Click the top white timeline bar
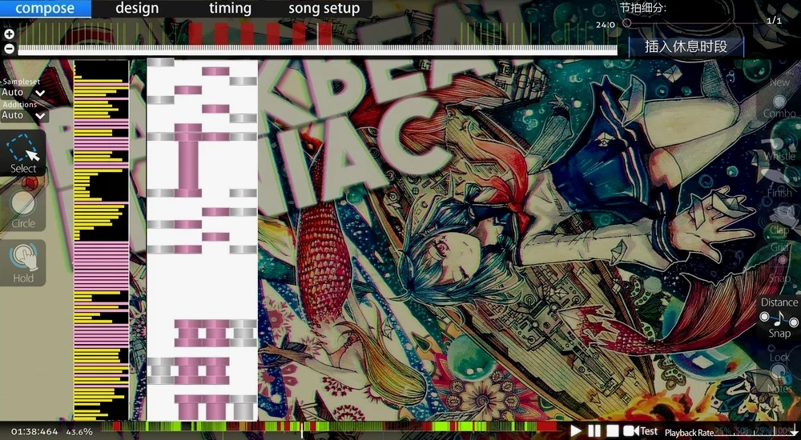801x440 pixels. click(317, 50)
